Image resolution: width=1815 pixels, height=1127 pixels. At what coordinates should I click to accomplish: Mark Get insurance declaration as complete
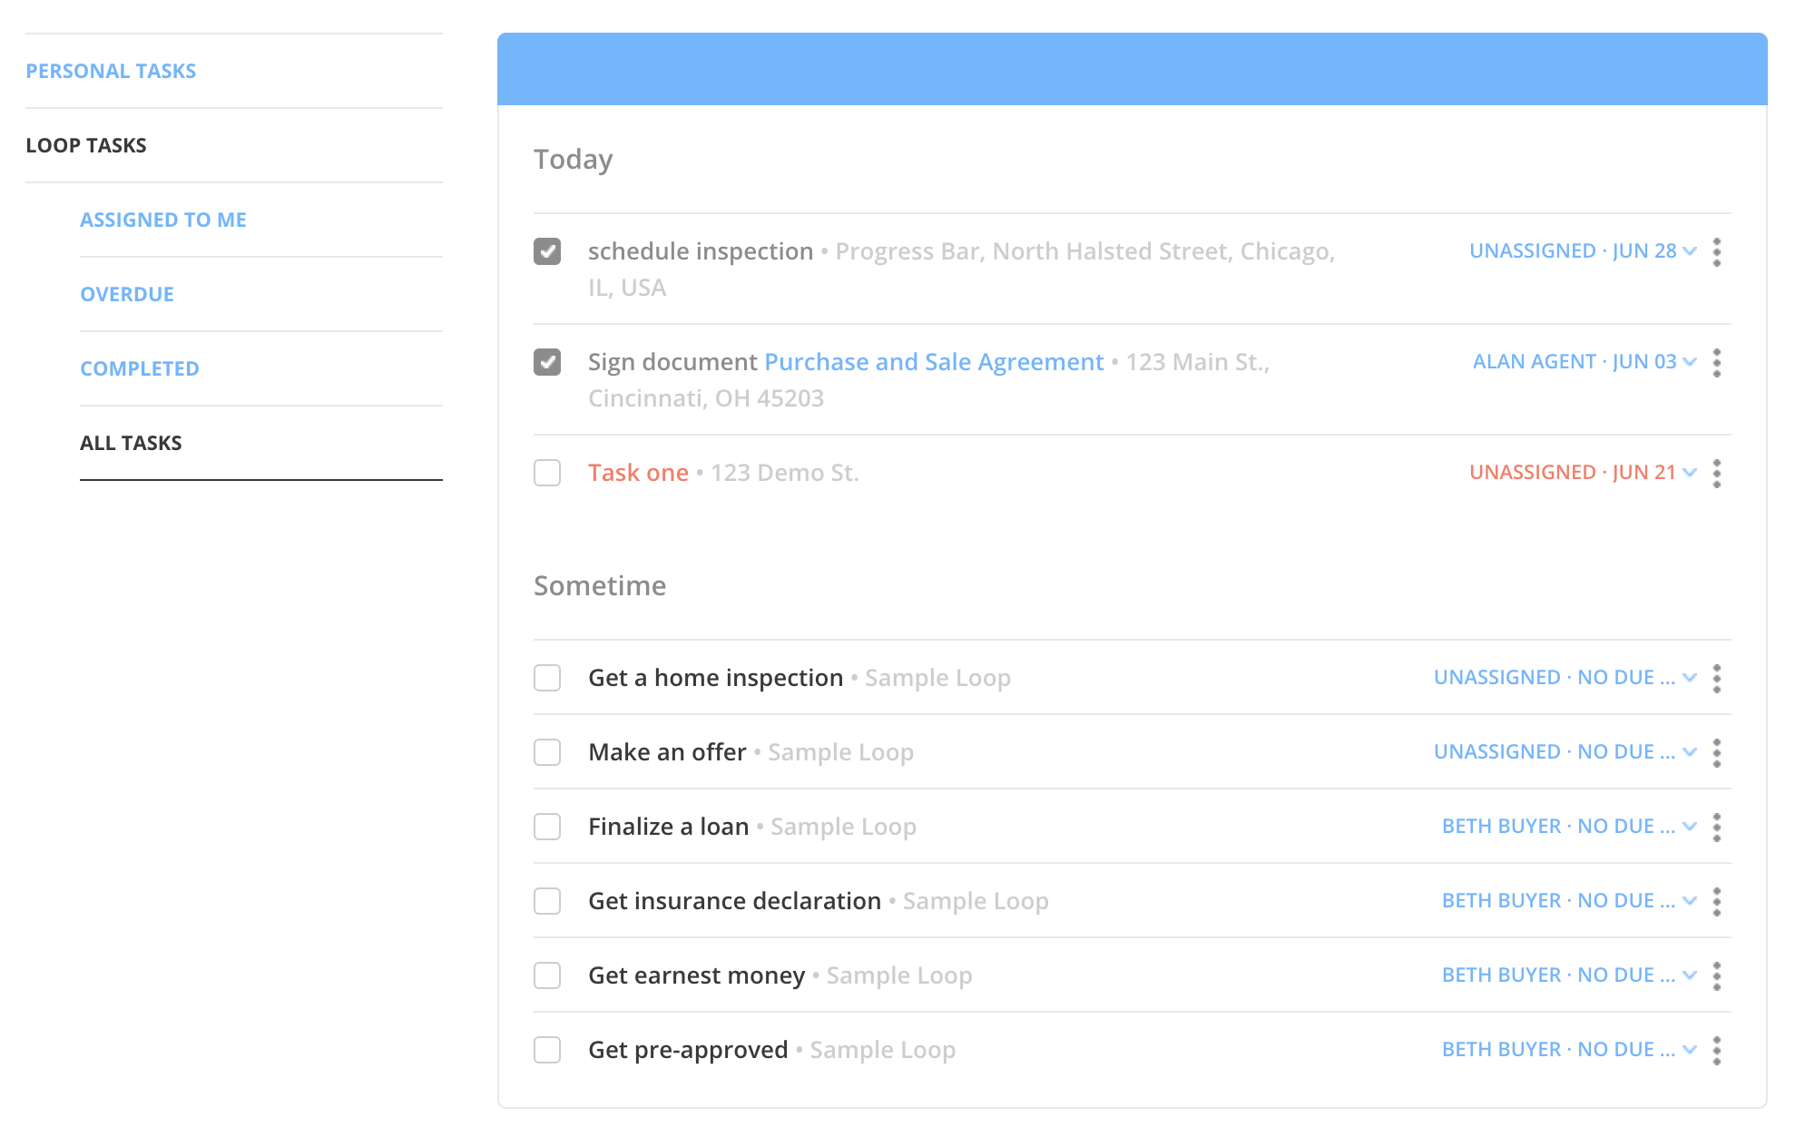point(547,901)
